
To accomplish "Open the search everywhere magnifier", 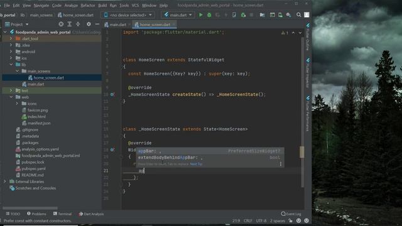I will 299,15.
